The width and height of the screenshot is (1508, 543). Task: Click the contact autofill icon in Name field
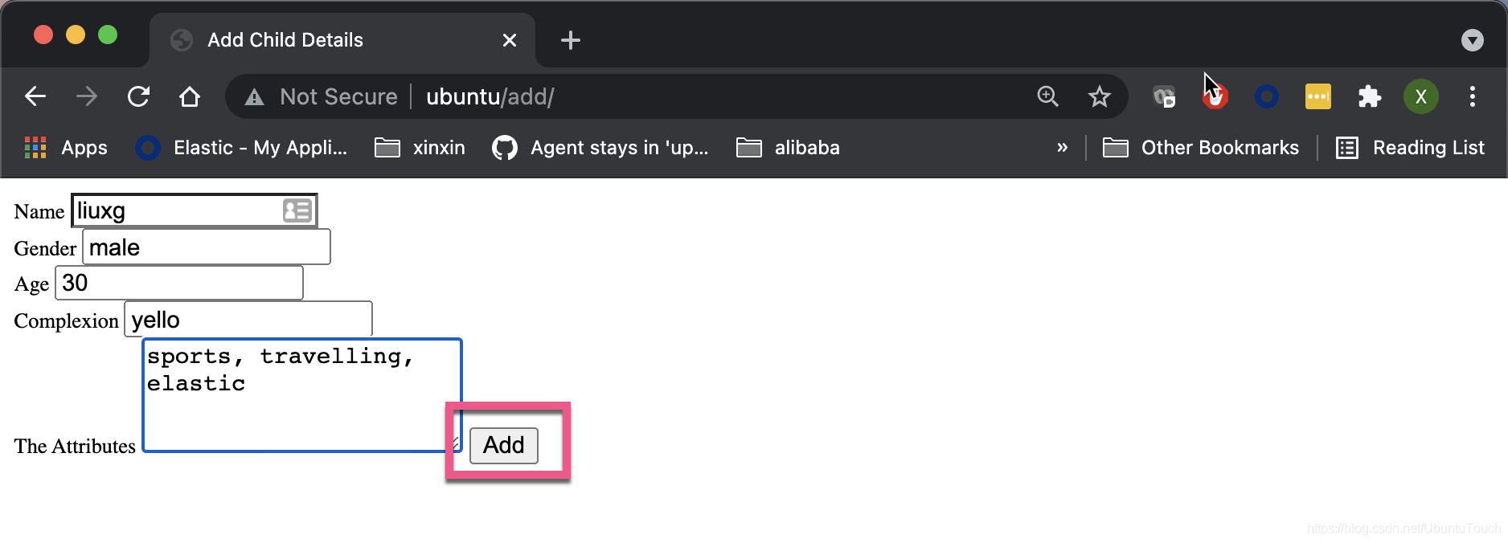[297, 210]
